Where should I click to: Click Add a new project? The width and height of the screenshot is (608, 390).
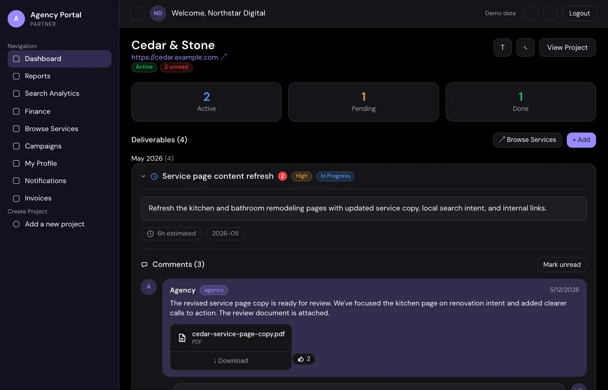(59, 224)
